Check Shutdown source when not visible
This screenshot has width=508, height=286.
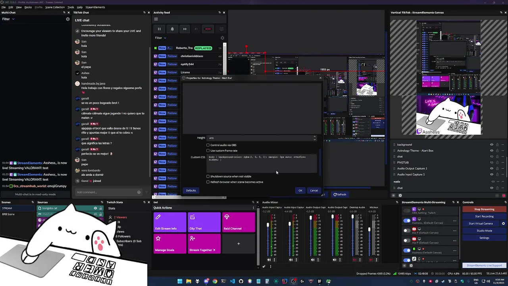[208, 176]
